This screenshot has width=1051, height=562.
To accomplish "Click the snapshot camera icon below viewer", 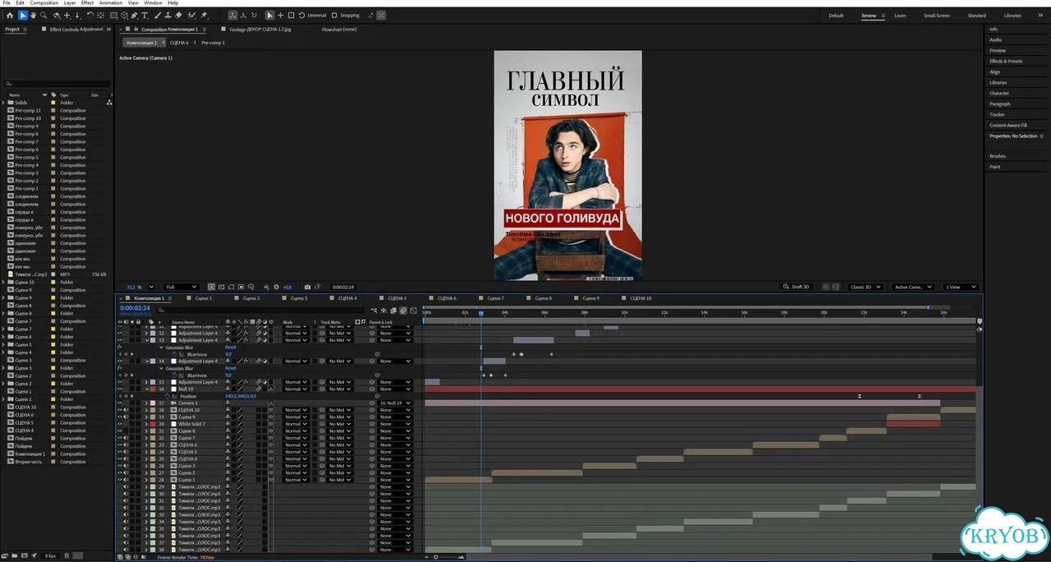I will tap(307, 287).
